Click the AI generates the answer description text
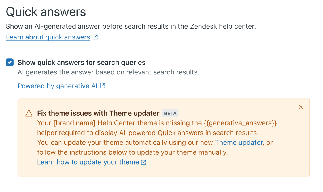323x192 pixels. tap(108, 72)
